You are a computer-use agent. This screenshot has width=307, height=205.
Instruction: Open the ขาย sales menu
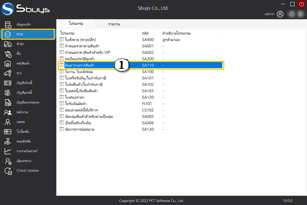pos(28,34)
